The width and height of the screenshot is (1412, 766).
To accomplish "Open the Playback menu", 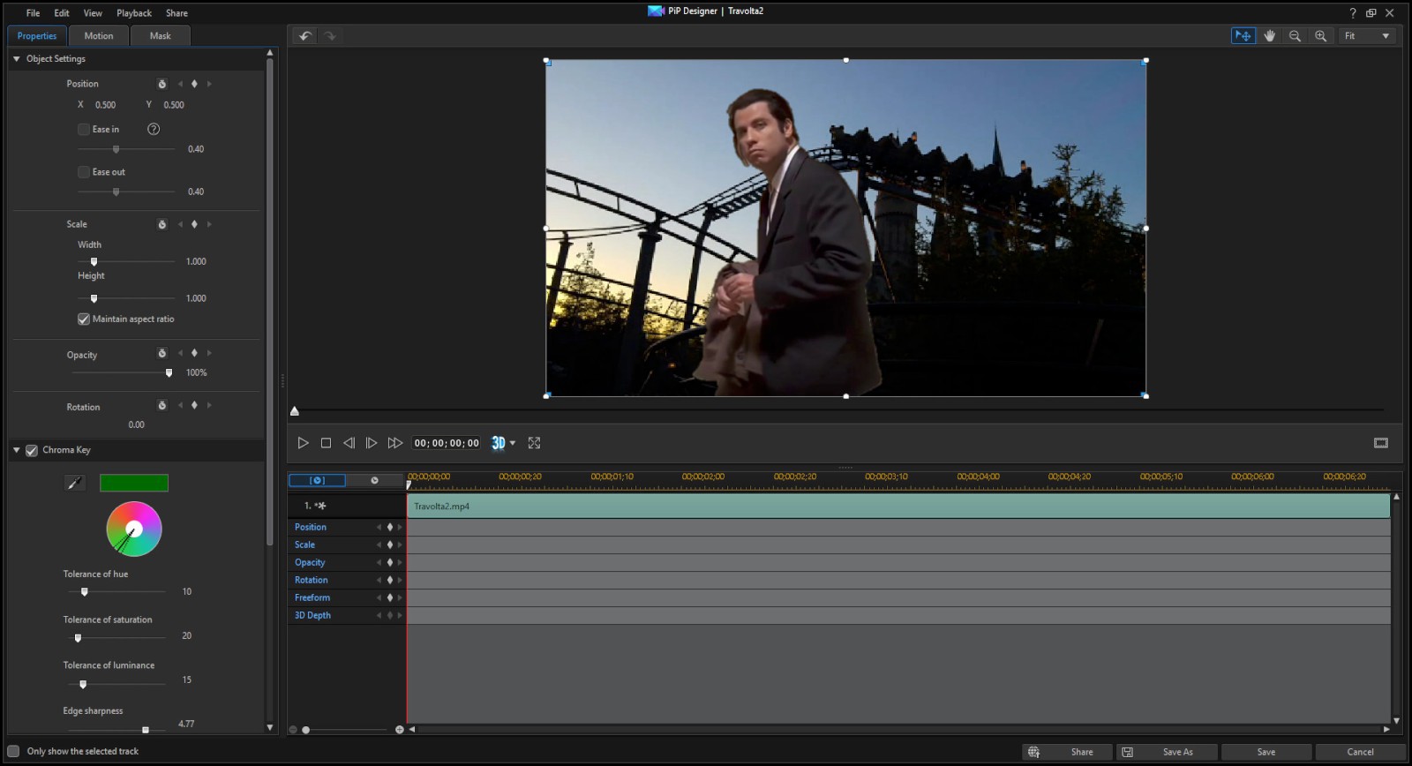I will [x=134, y=13].
